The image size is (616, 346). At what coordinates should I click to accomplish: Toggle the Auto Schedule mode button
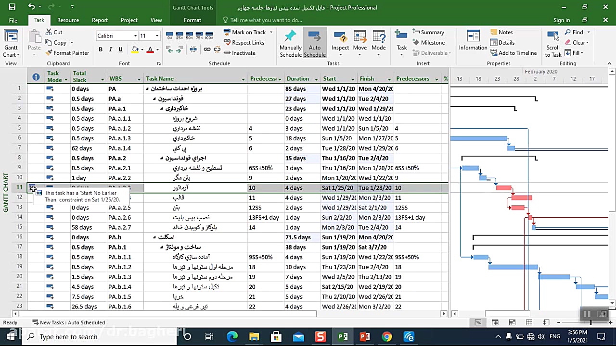[x=314, y=43]
